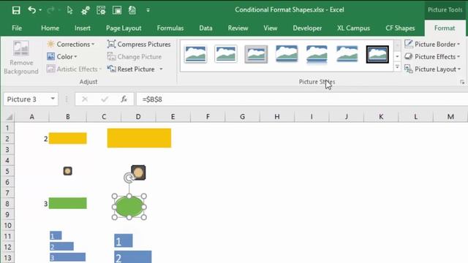Apply the first picture style thumbnail
Viewport: 468px width, 263px height.
[x=195, y=54]
